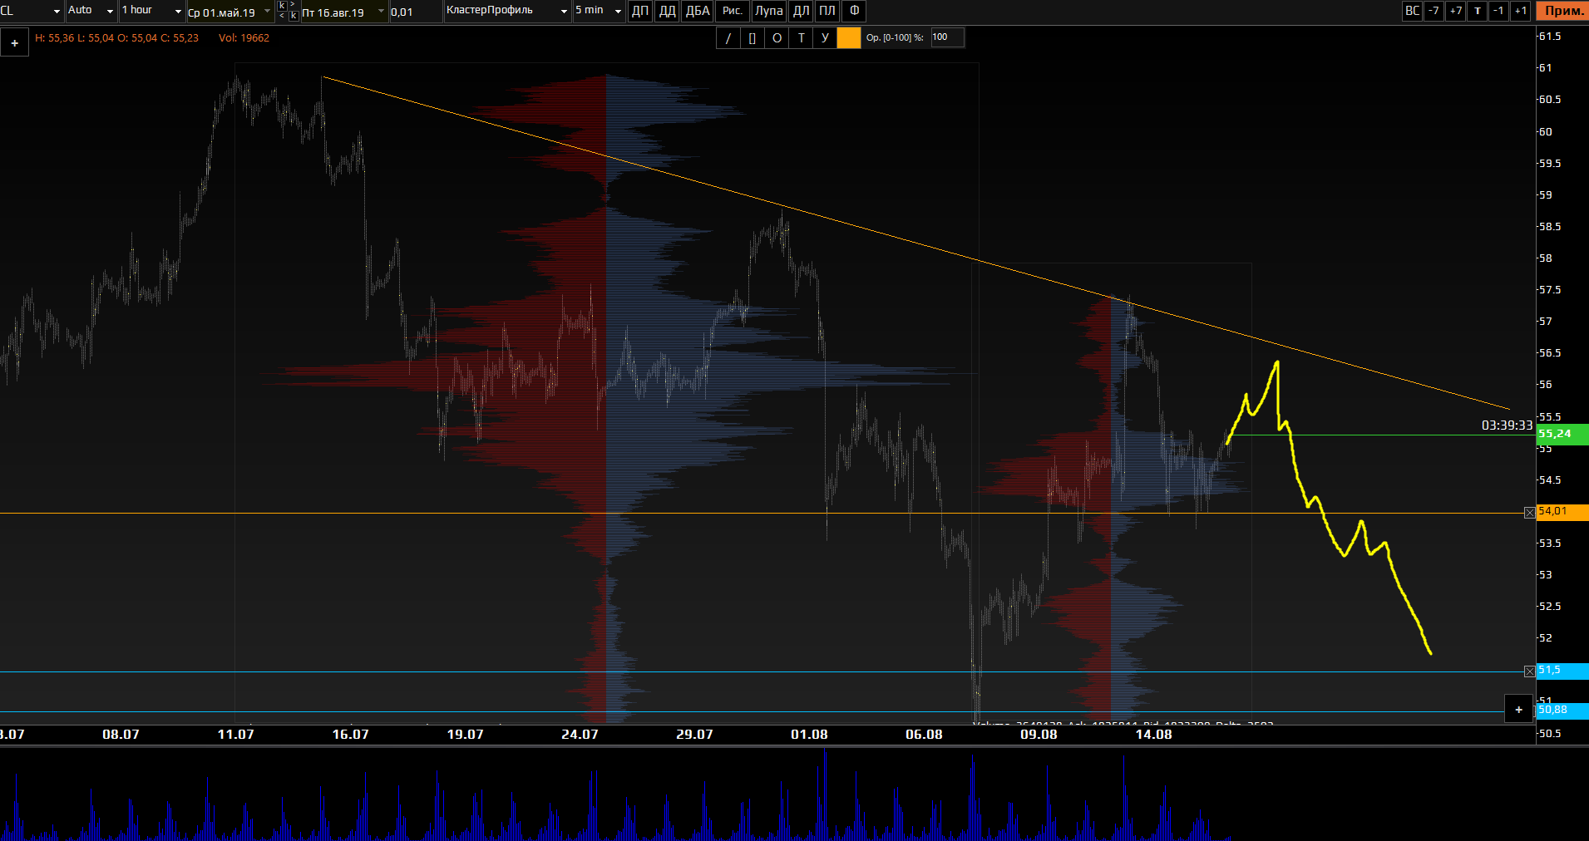This screenshot has height=841, width=1589.
Task: Click the ВС button in the toolbar
Action: 1412,11
